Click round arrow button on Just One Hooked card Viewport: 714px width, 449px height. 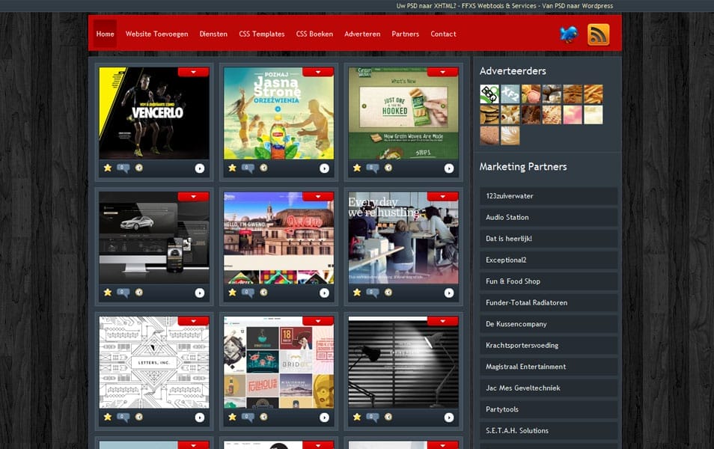[x=449, y=168]
